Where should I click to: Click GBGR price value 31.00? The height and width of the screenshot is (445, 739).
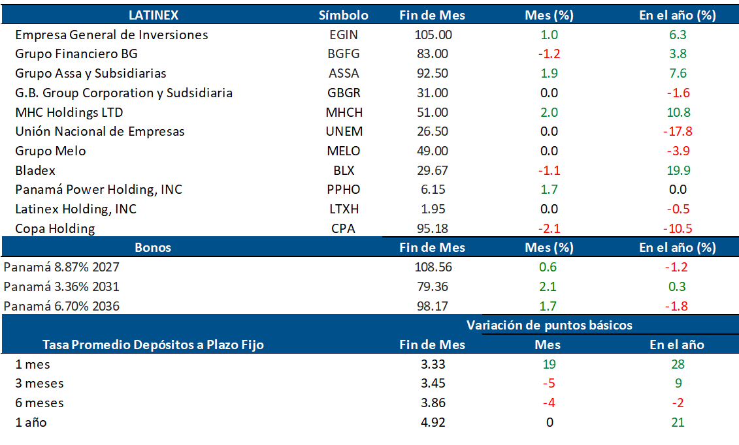(433, 93)
